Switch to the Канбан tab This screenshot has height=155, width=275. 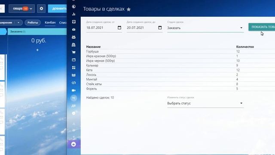pos(50,22)
